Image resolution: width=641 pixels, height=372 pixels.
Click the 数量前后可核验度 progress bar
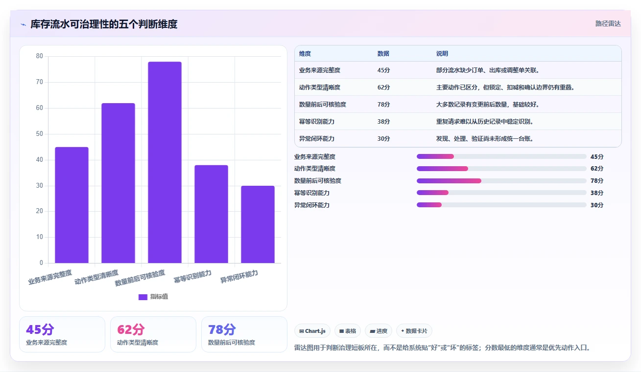(501, 181)
